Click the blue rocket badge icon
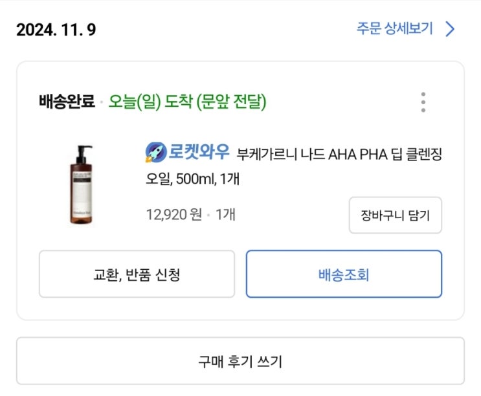 coord(156,152)
